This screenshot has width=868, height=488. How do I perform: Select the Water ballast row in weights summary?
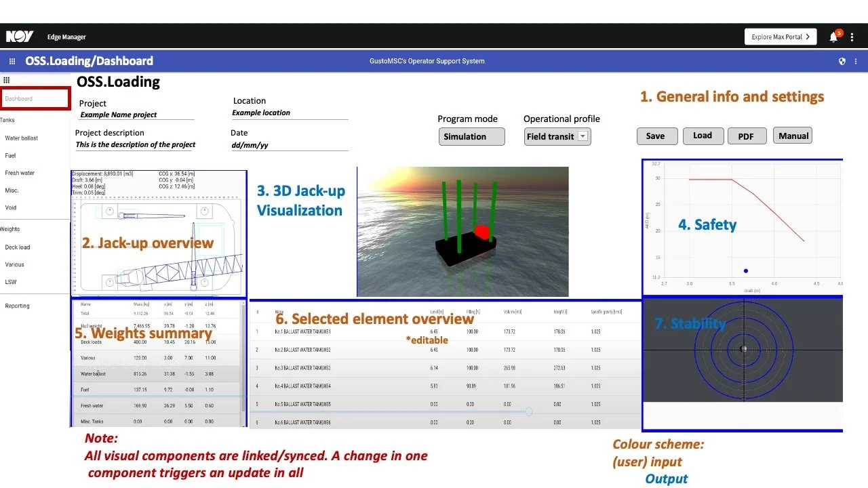[x=155, y=373]
